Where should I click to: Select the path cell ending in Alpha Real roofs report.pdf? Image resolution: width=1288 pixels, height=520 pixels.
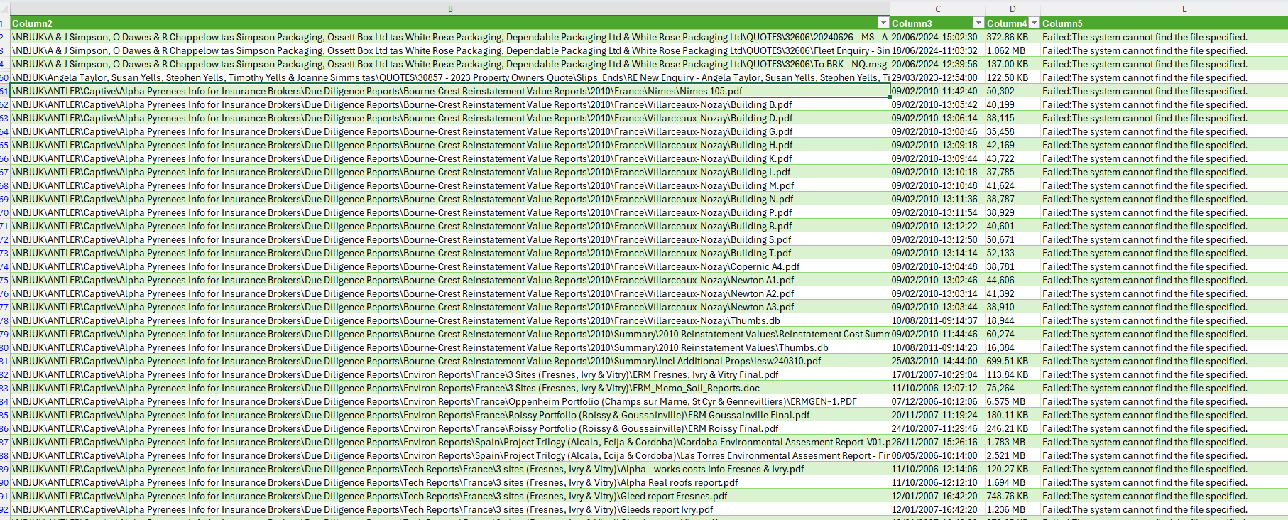(450, 482)
